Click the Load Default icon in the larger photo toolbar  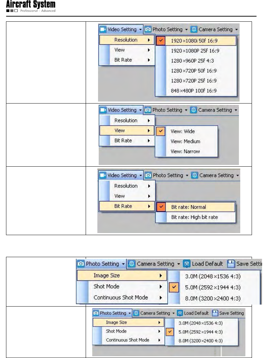point(187,264)
